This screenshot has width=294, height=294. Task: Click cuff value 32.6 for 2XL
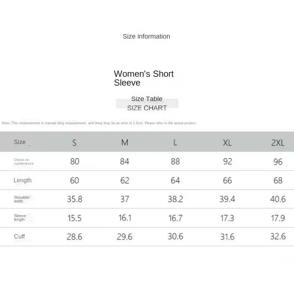click(278, 236)
